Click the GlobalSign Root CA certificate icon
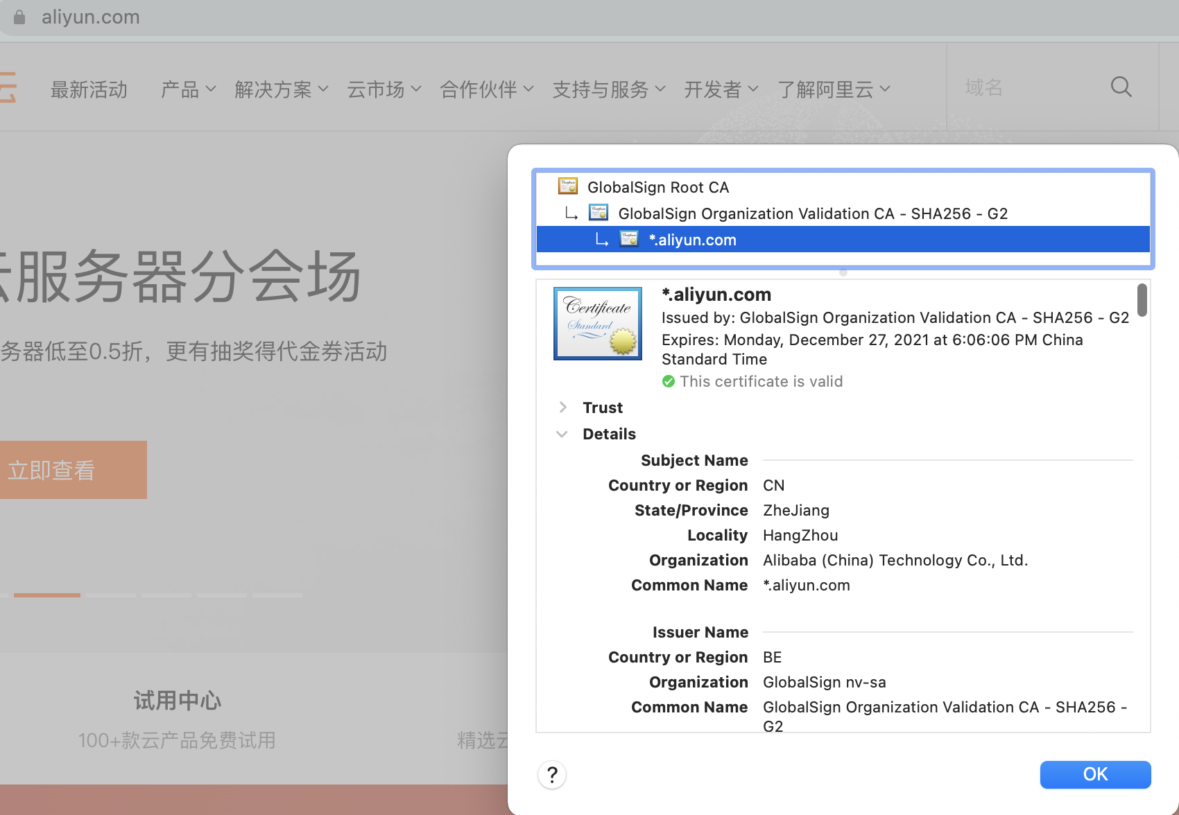 568,186
